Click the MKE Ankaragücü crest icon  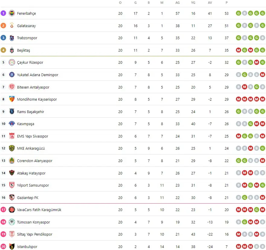point(12,148)
